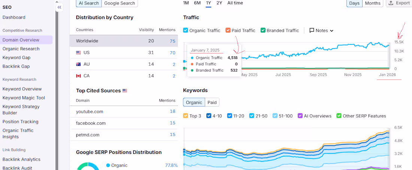Select the 2Y time range
The image size is (412, 170).
click(219, 3)
